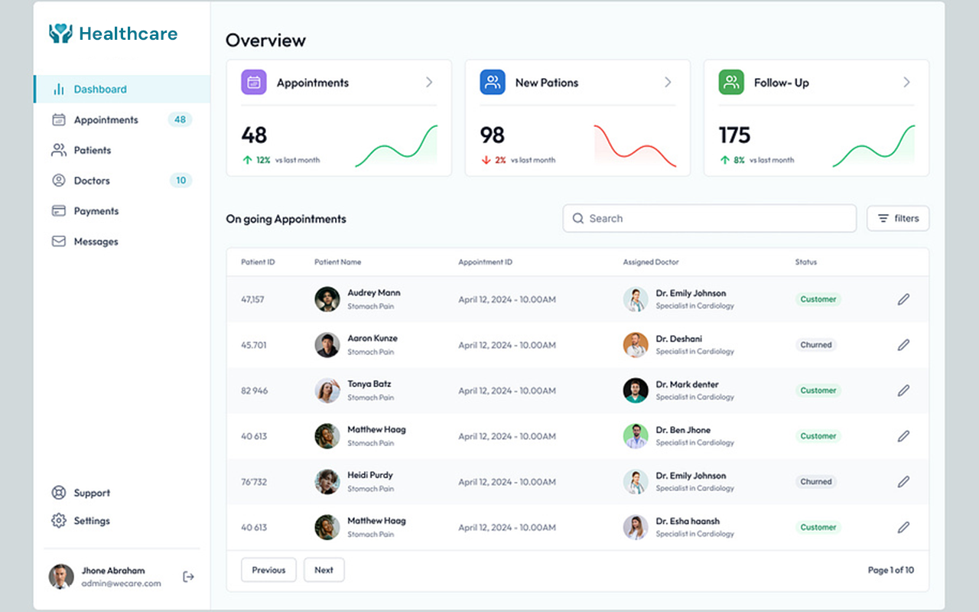The image size is (979, 612).
Task: Go to the Next page of appointments
Action: coord(324,569)
